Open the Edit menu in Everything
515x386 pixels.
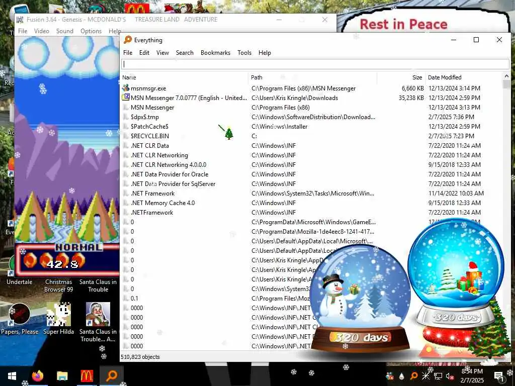point(144,52)
